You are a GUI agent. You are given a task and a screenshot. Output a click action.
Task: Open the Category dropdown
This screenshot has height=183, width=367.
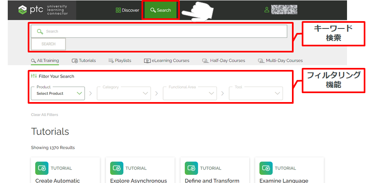[x=124, y=93]
